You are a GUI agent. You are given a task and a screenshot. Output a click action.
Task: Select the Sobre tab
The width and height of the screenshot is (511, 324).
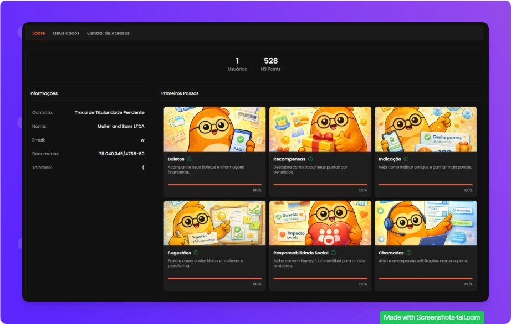[x=39, y=33]
